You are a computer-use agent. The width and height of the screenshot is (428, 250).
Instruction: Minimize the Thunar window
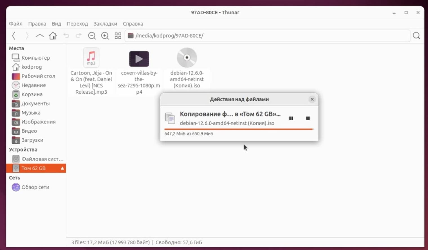click(x=394, y=13)
